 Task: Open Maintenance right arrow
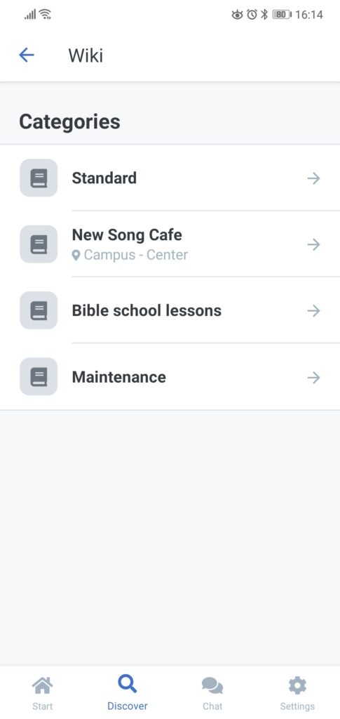click(313, 377)
